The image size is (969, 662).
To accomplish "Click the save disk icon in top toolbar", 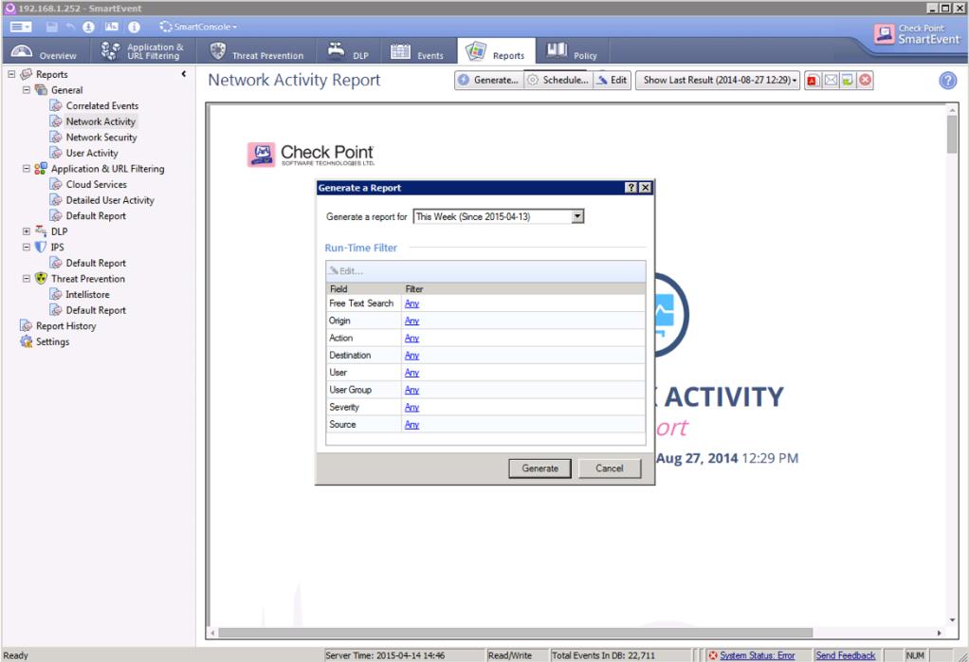I will (52, 27).
